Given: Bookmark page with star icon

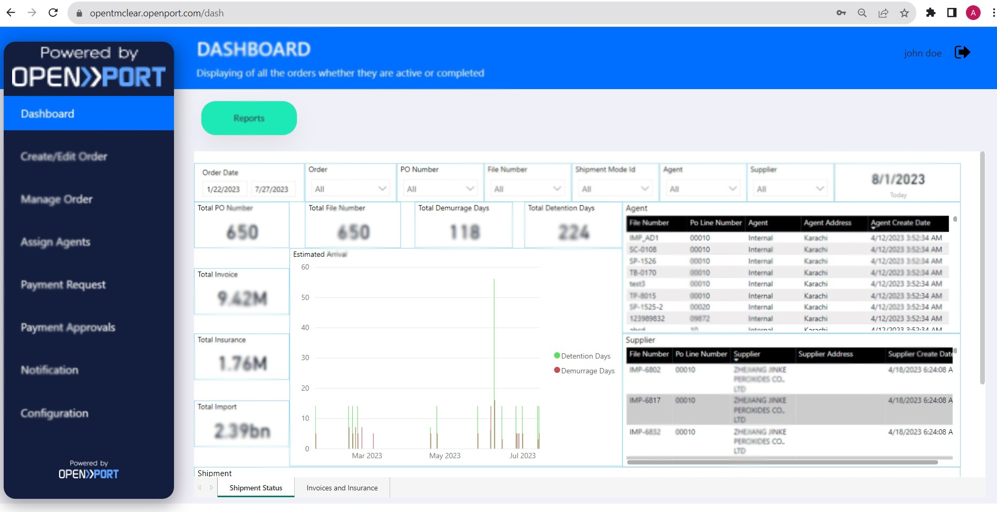Looking at the screenshot, I should pos(904,13).
